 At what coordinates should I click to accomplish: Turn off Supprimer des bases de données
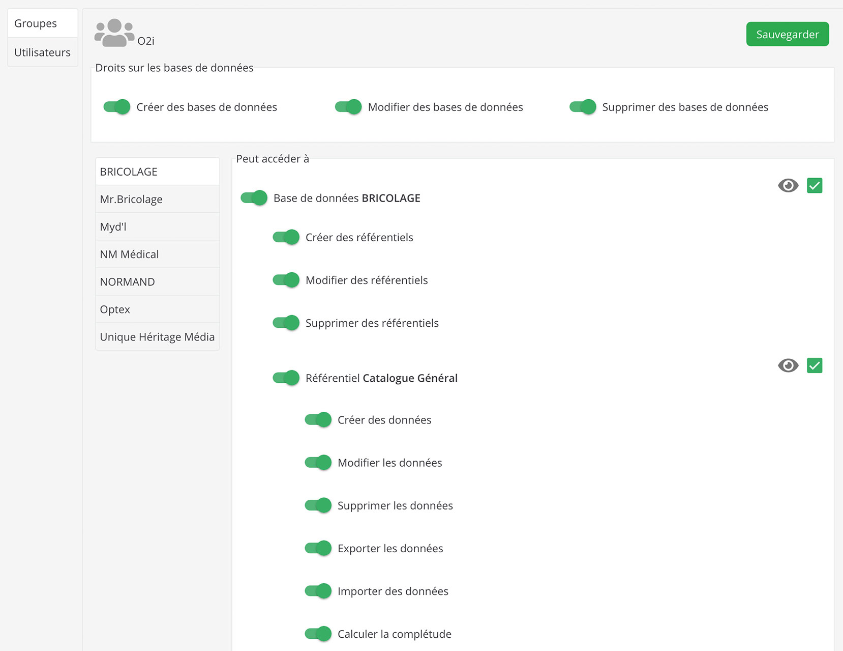click(x=583, y=107)
